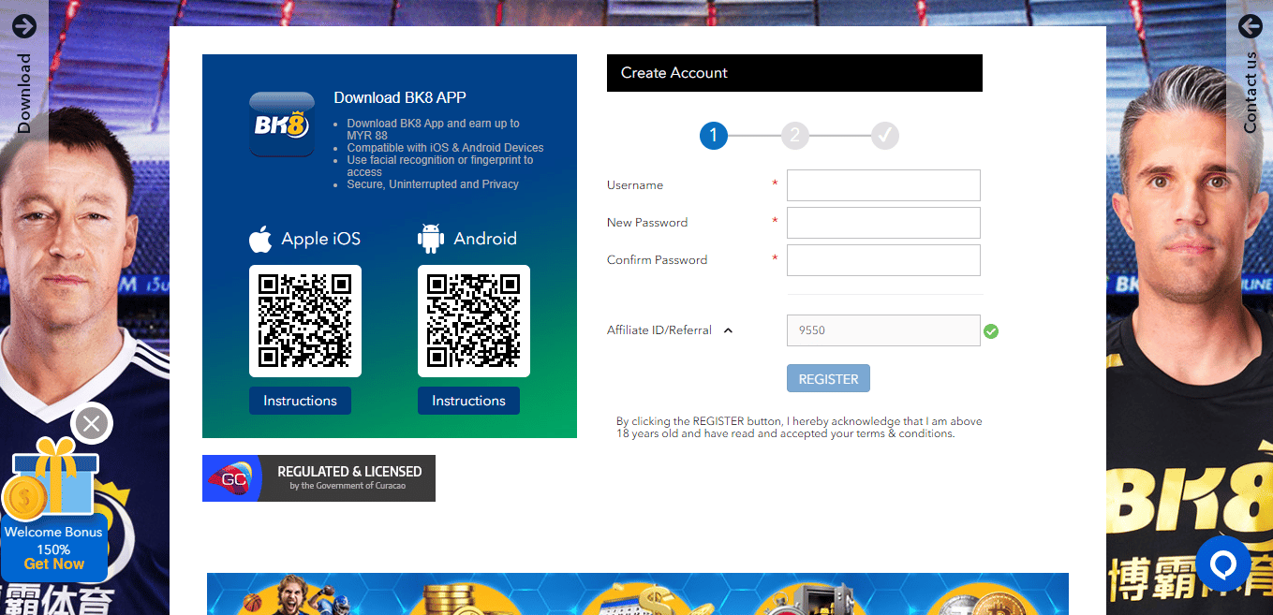Close the Welcome Bonus popup
Viewport: 1273px width, 615px height.
pyautogui.click(x=92, y=424)
